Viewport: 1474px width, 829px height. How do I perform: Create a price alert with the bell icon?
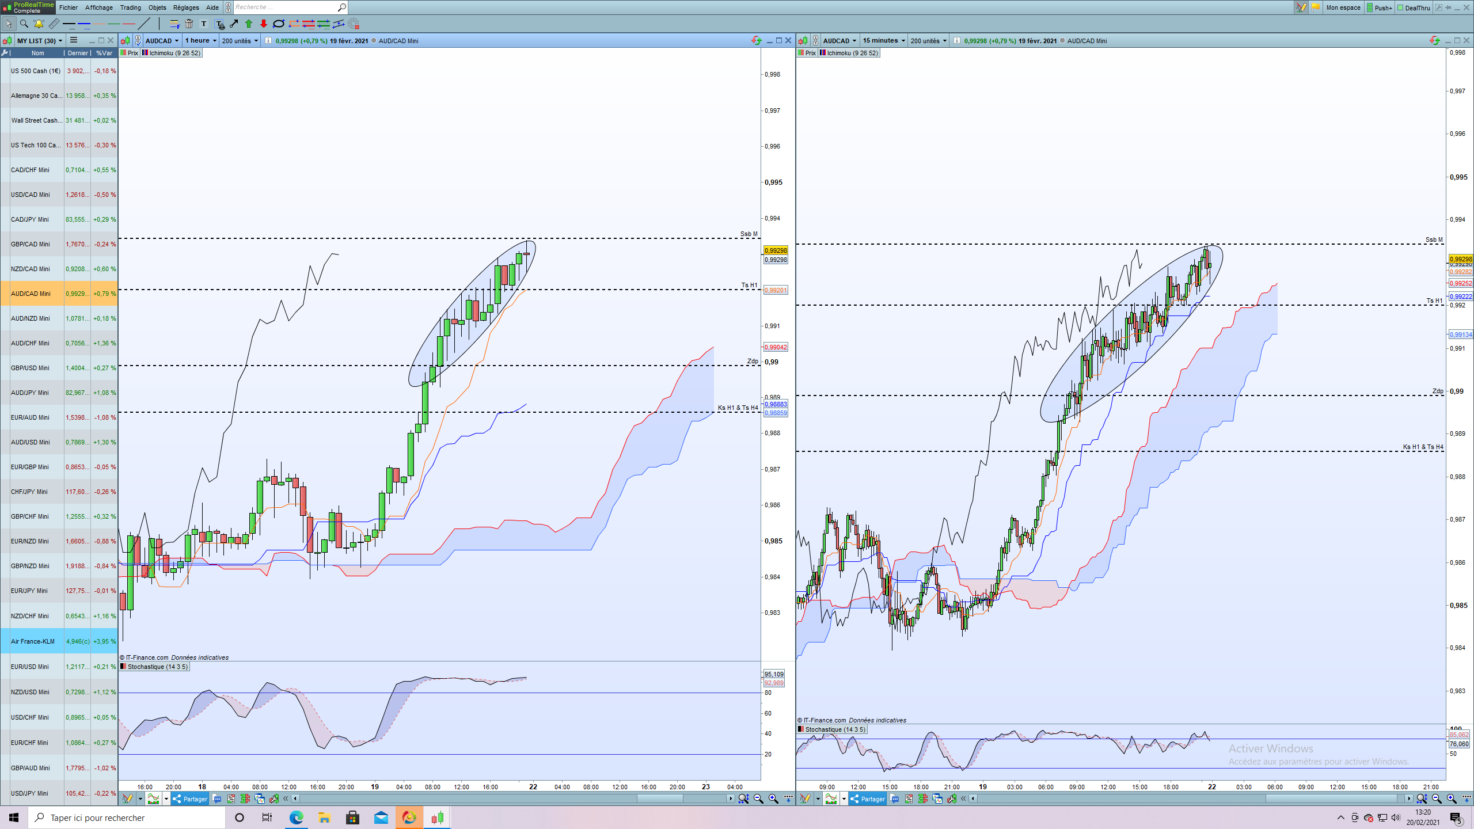click(39, 24)
